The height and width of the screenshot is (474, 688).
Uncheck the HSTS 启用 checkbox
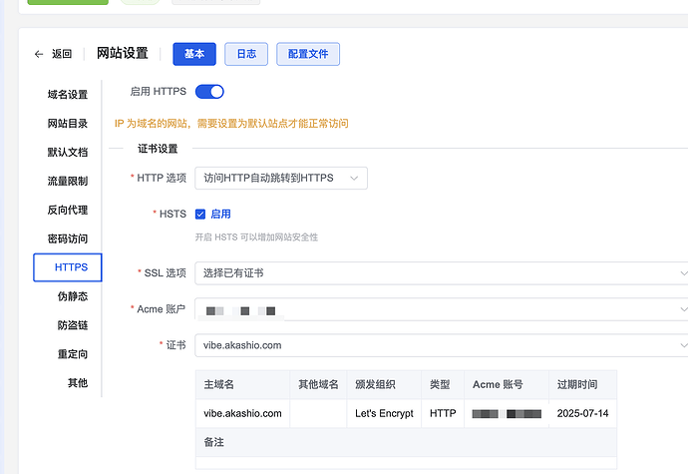[200, 214]
